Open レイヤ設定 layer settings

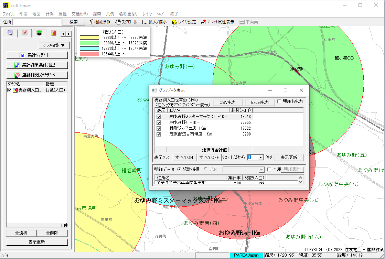coord(184,22)
